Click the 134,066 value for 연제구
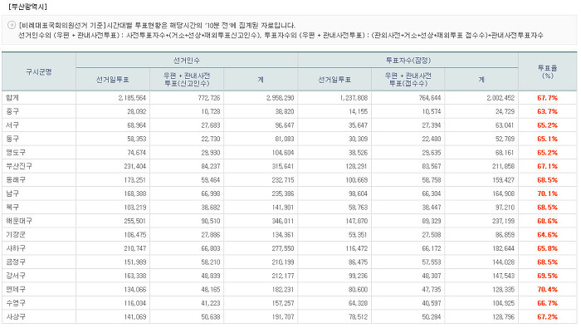The image size is (581, 328). (x=135, y=290)
